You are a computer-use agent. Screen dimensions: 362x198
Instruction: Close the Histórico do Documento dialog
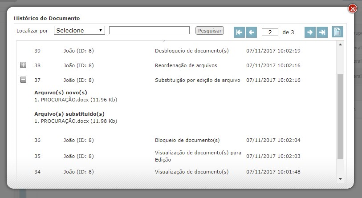[x=353, y=8]
